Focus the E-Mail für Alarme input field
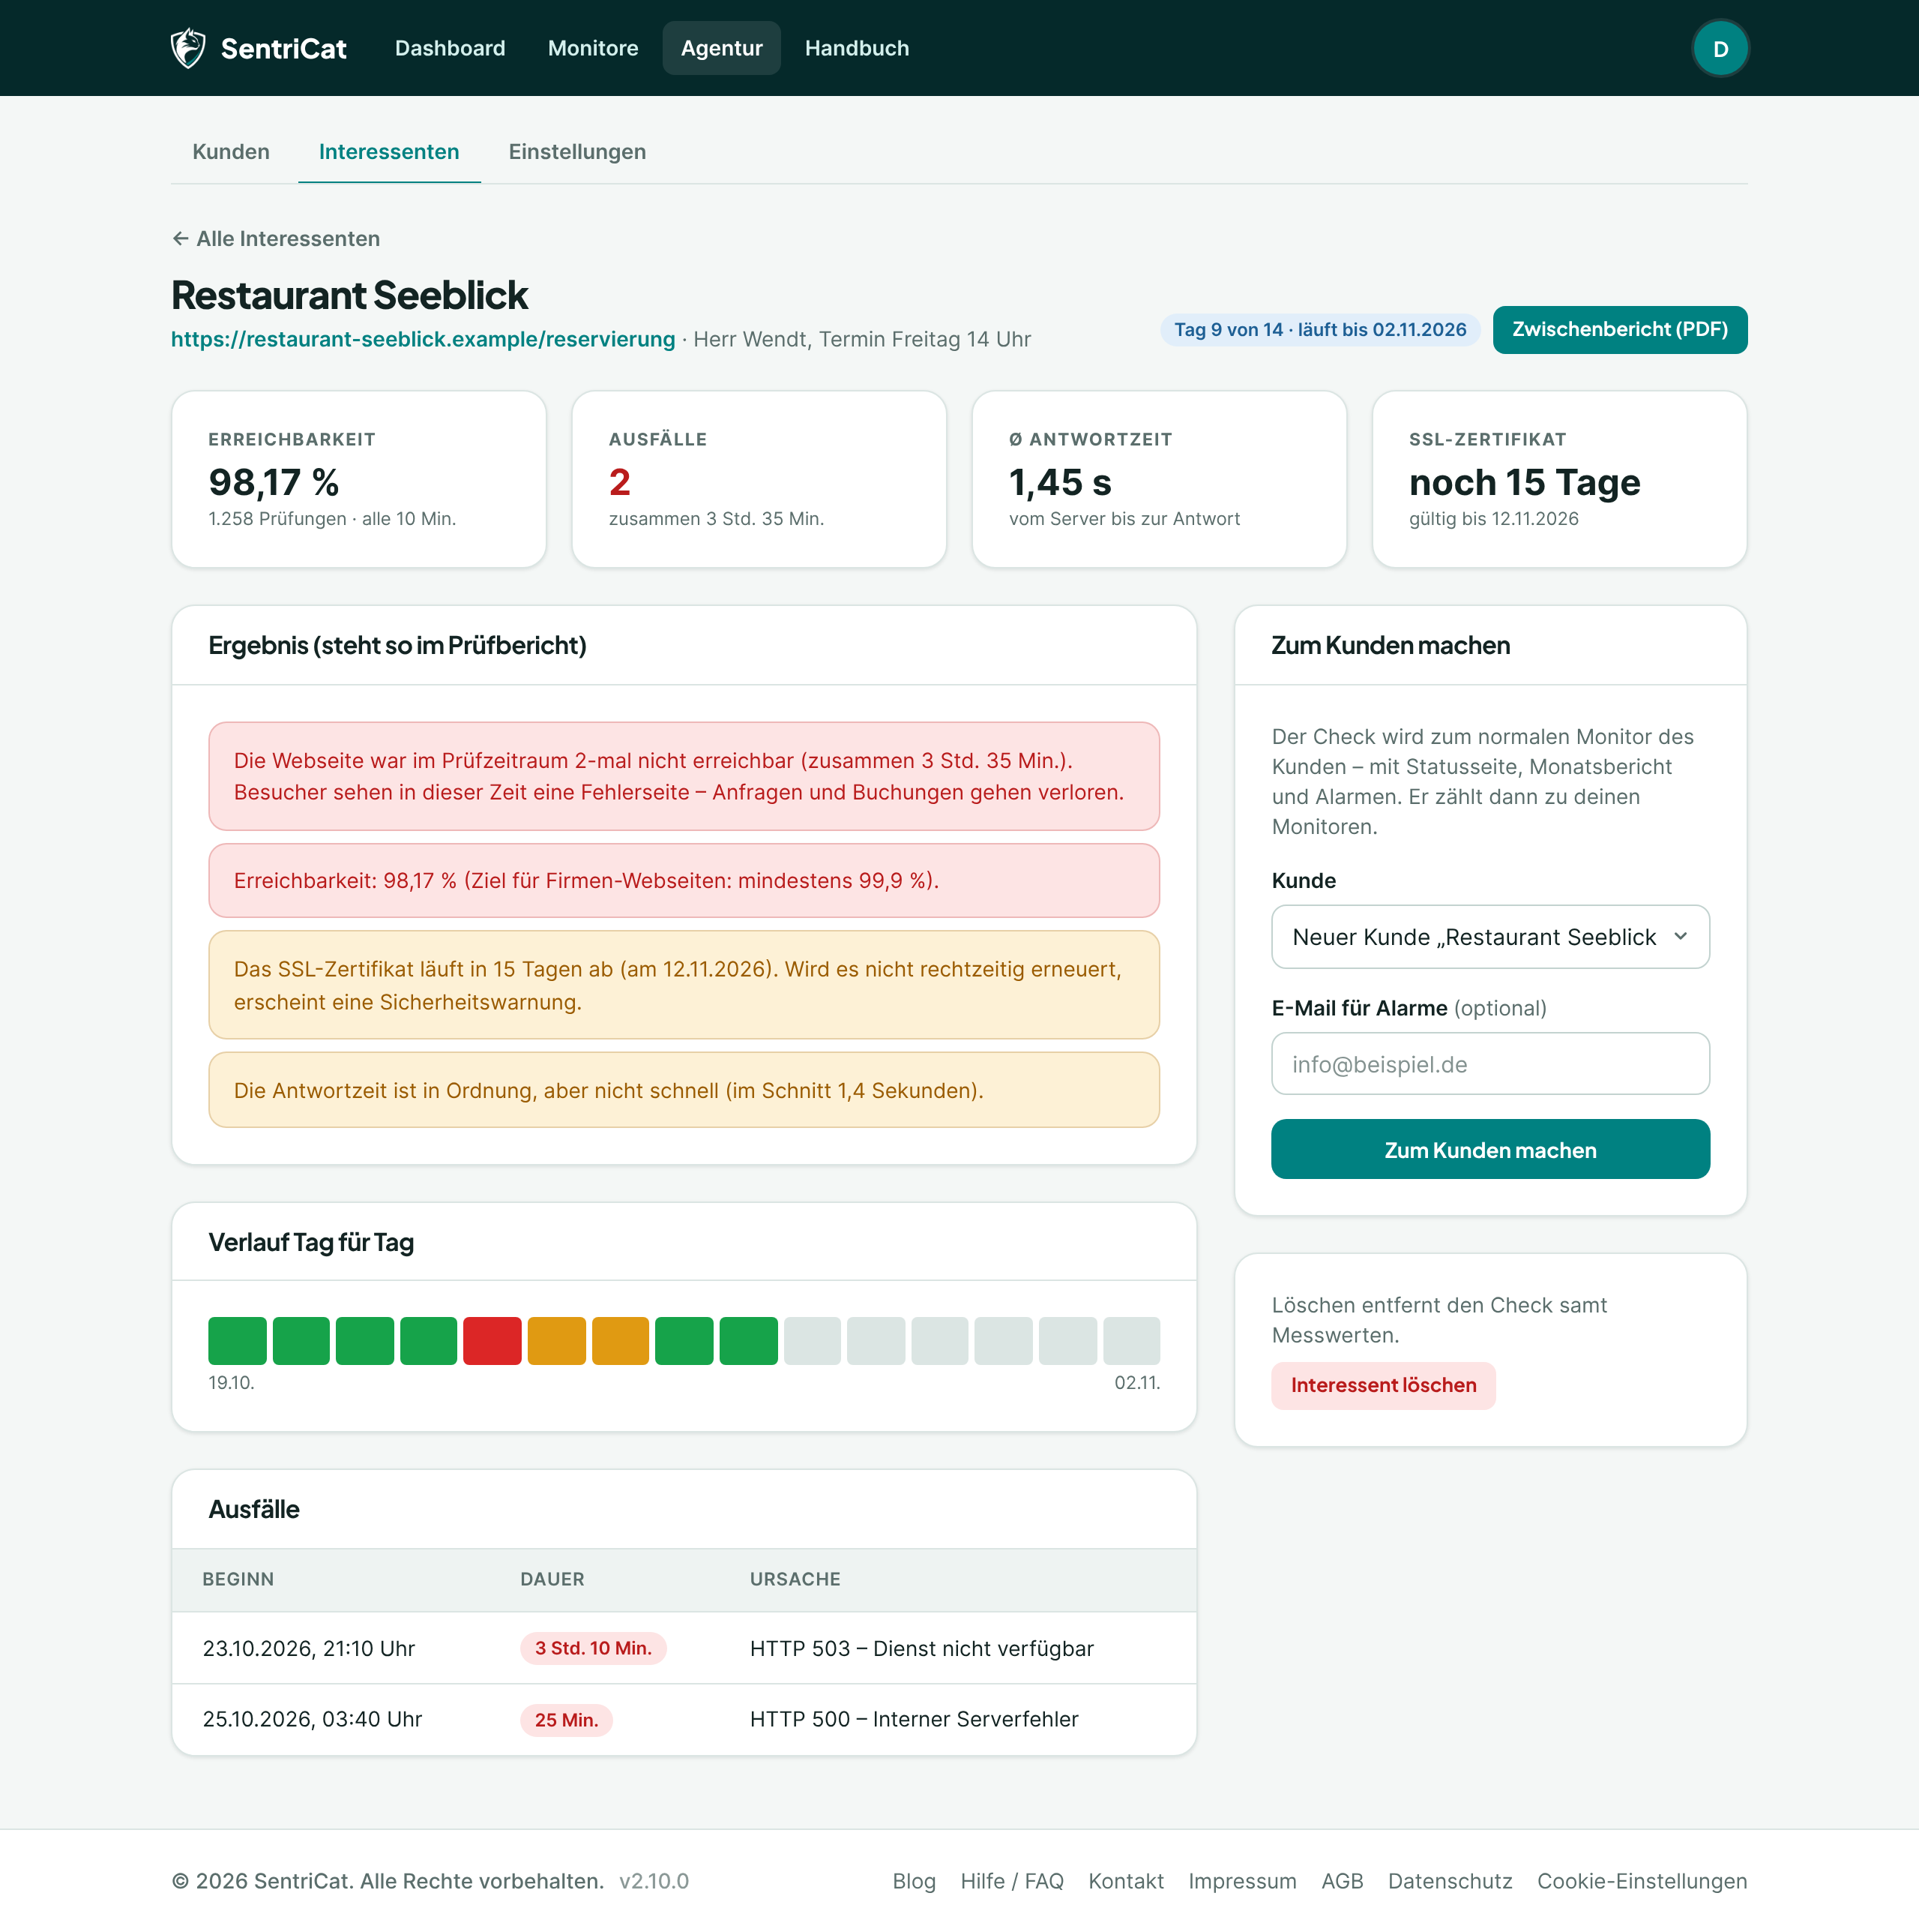1919x1932 pixels. pyautogui.click(x=1489, y=1064)
